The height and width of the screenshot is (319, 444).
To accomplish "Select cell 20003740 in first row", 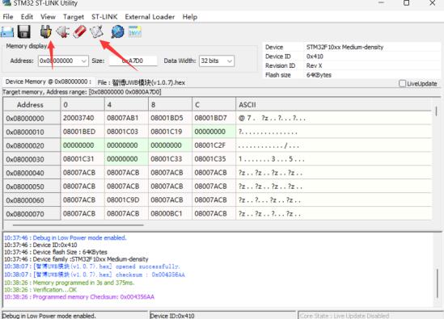I will click(82, 118).
